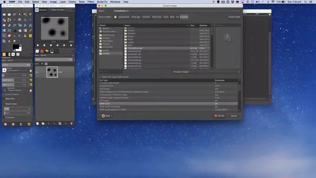Swap foreground and background colors
The height and width of the screenshot is (178, 316).
click(x=21, y=45)
